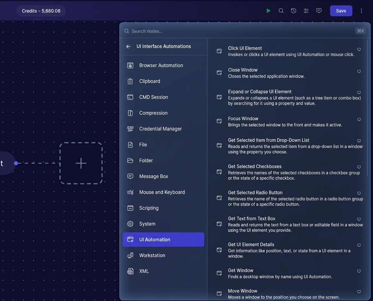The width and height of the screenshot is (373, 301).
Task: Click the File category icon
Action: [130, 145]
